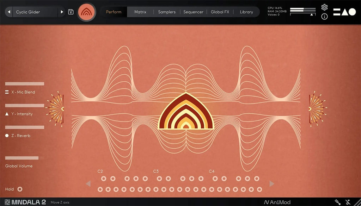The image size is (361, 206).
Task: Click the red arch instrument logo button
Action: [x=87, y=12]
